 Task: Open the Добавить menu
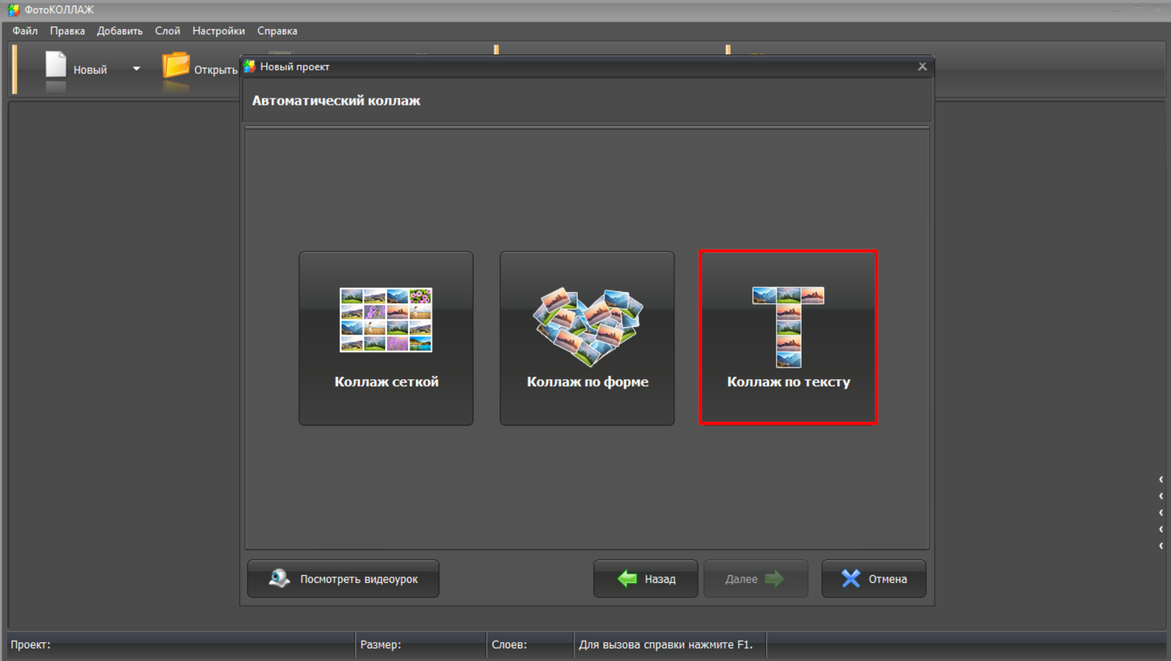[x=120, y=31]
